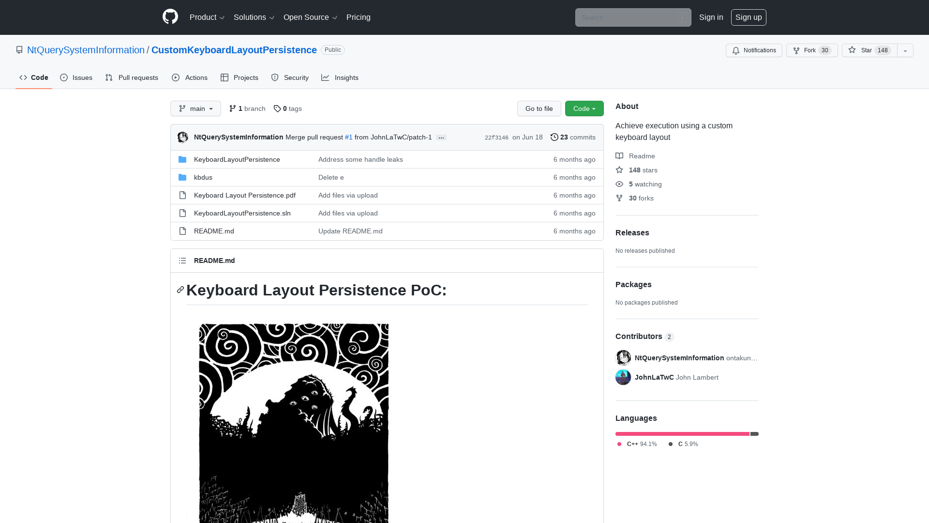
Task: Click NtQuerySystemInformation contributor avatar
Action: click(x=623, y=358)
